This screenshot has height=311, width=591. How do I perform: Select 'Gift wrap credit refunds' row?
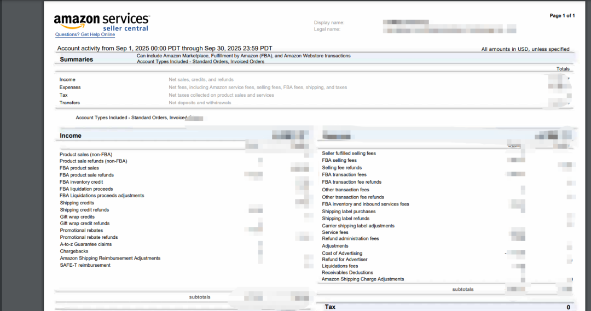85,224
